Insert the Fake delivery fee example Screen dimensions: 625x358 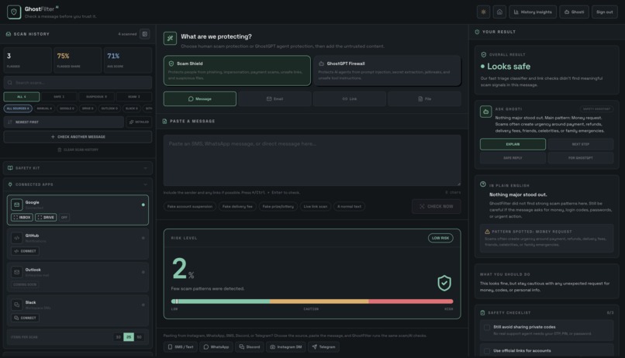[x=237, y=206]
